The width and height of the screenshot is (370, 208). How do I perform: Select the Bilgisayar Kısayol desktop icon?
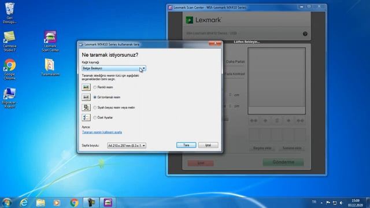click(9, 98)
